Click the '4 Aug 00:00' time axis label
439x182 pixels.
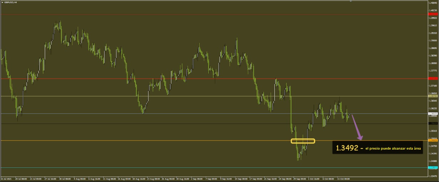pos(79,179)
